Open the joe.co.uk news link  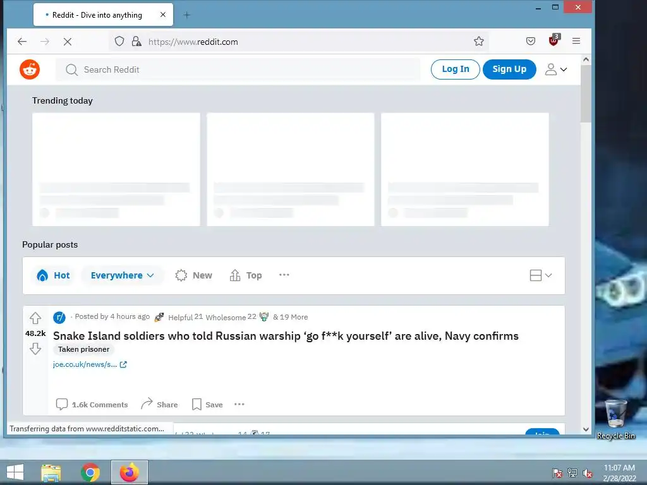point(90,364)
